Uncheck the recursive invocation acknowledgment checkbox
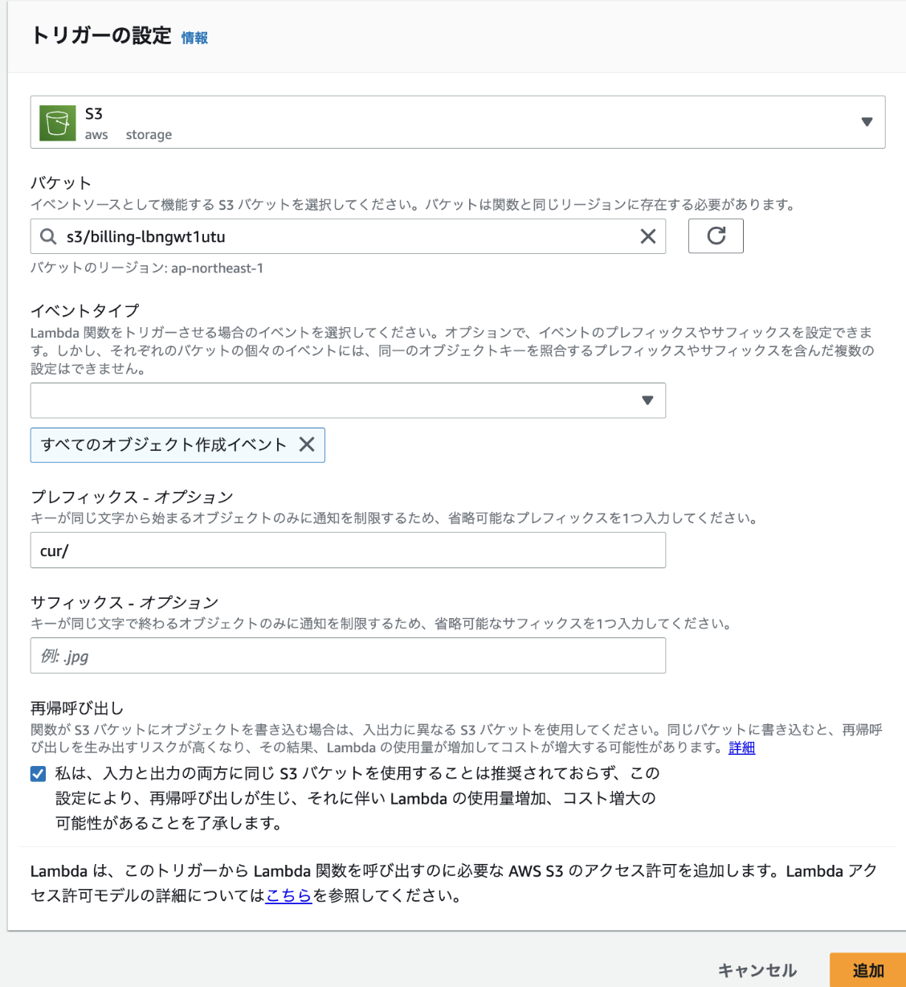The height and width of the screenshot is (987, 906). (37, 773)
